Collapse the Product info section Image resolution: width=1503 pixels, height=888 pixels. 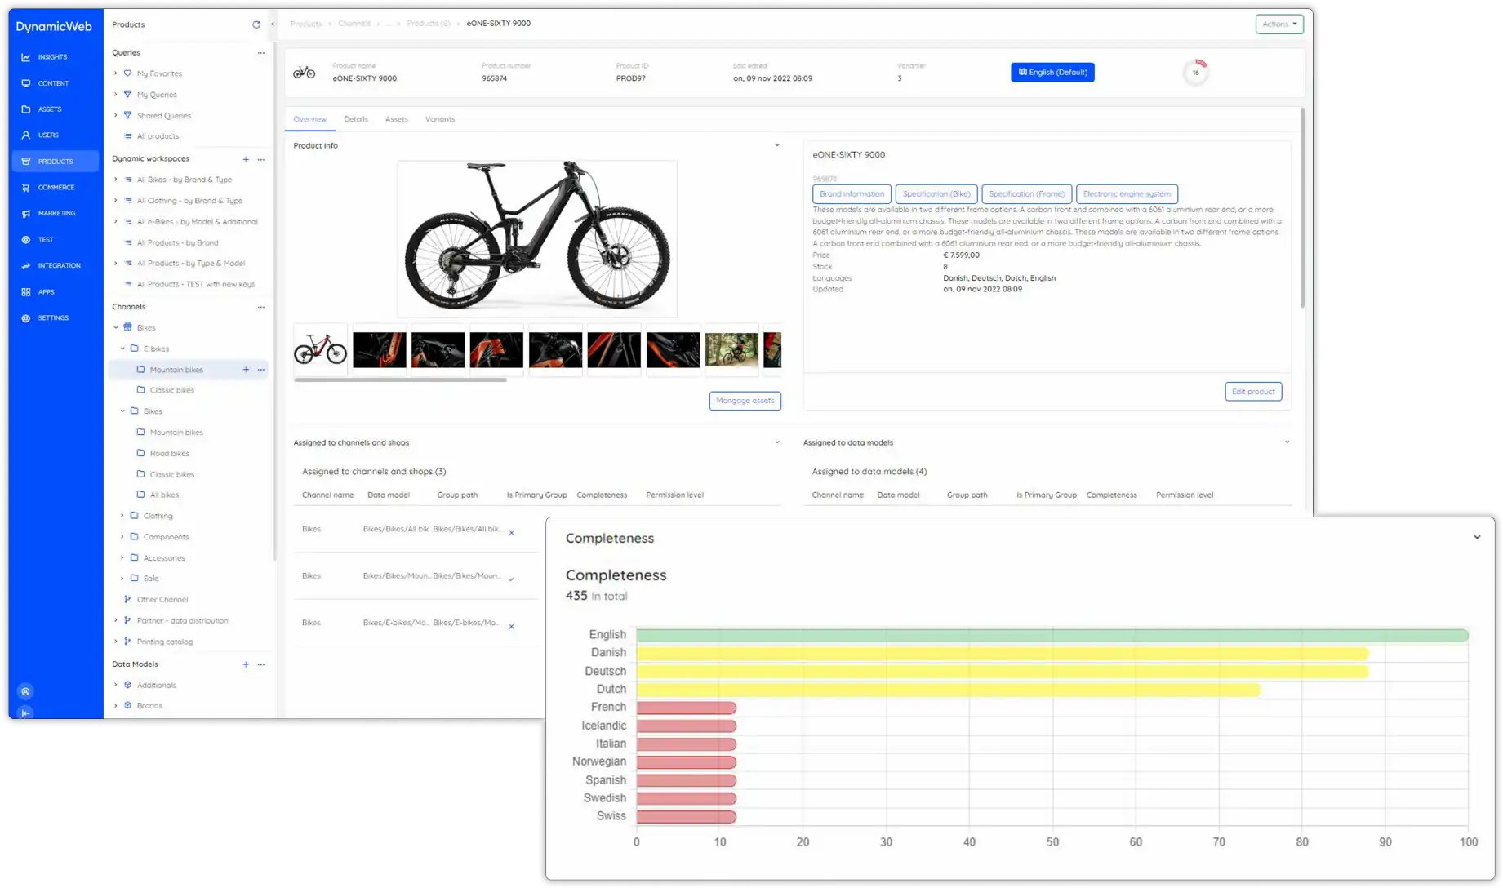click(777, 145)
